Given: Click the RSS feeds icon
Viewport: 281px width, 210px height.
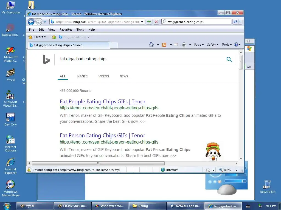Looking at the screenshot, I should tap(164, 45).
